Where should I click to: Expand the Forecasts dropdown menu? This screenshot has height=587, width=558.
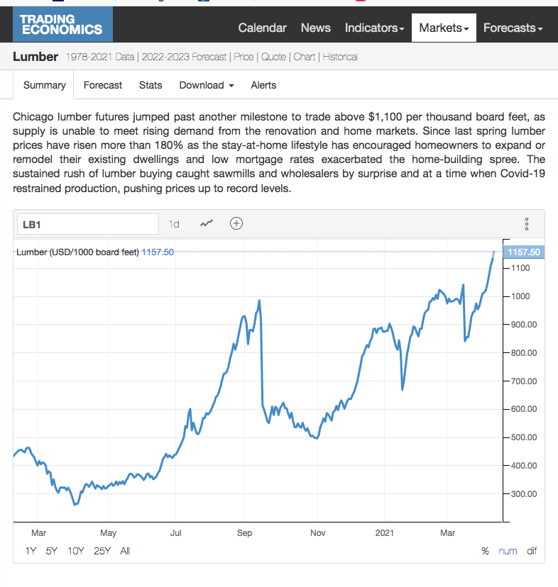point(513,28)
